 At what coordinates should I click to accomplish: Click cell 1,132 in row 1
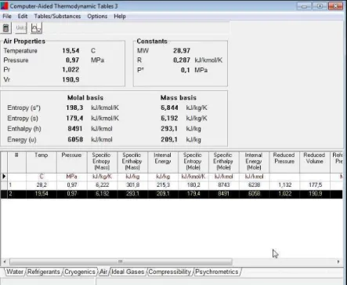tap(284, 185)
